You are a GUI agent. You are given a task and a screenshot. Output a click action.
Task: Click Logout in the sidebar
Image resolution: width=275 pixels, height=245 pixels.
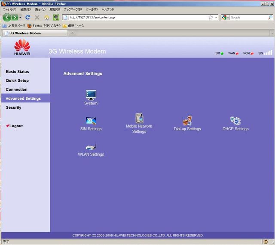click(16, 126)
